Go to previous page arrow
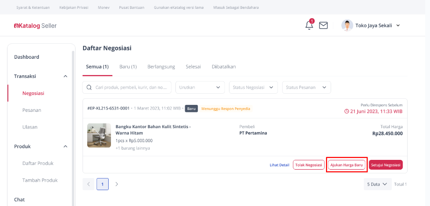Image resolution: width=430 pixels, height=206 pixels. [x=88, y=184]
